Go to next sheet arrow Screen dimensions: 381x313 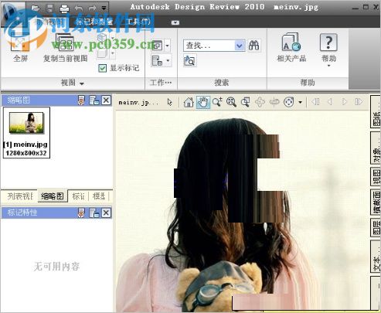(344, 102)
